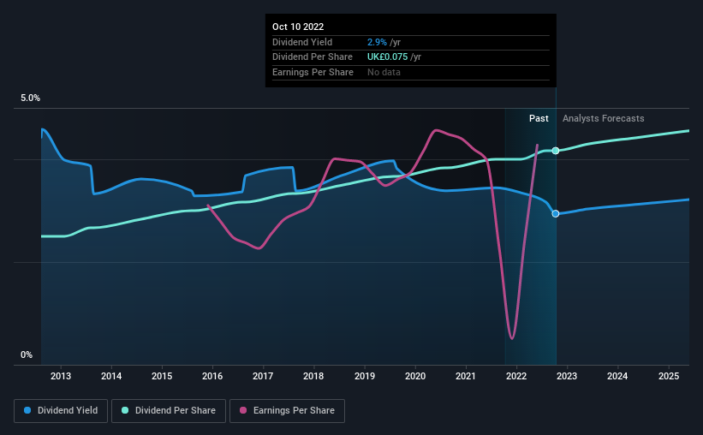Viewport: 703px width, 435px height.
Task: Click the teal Dividend Per Share legend dot
Action: click(125, 410)
